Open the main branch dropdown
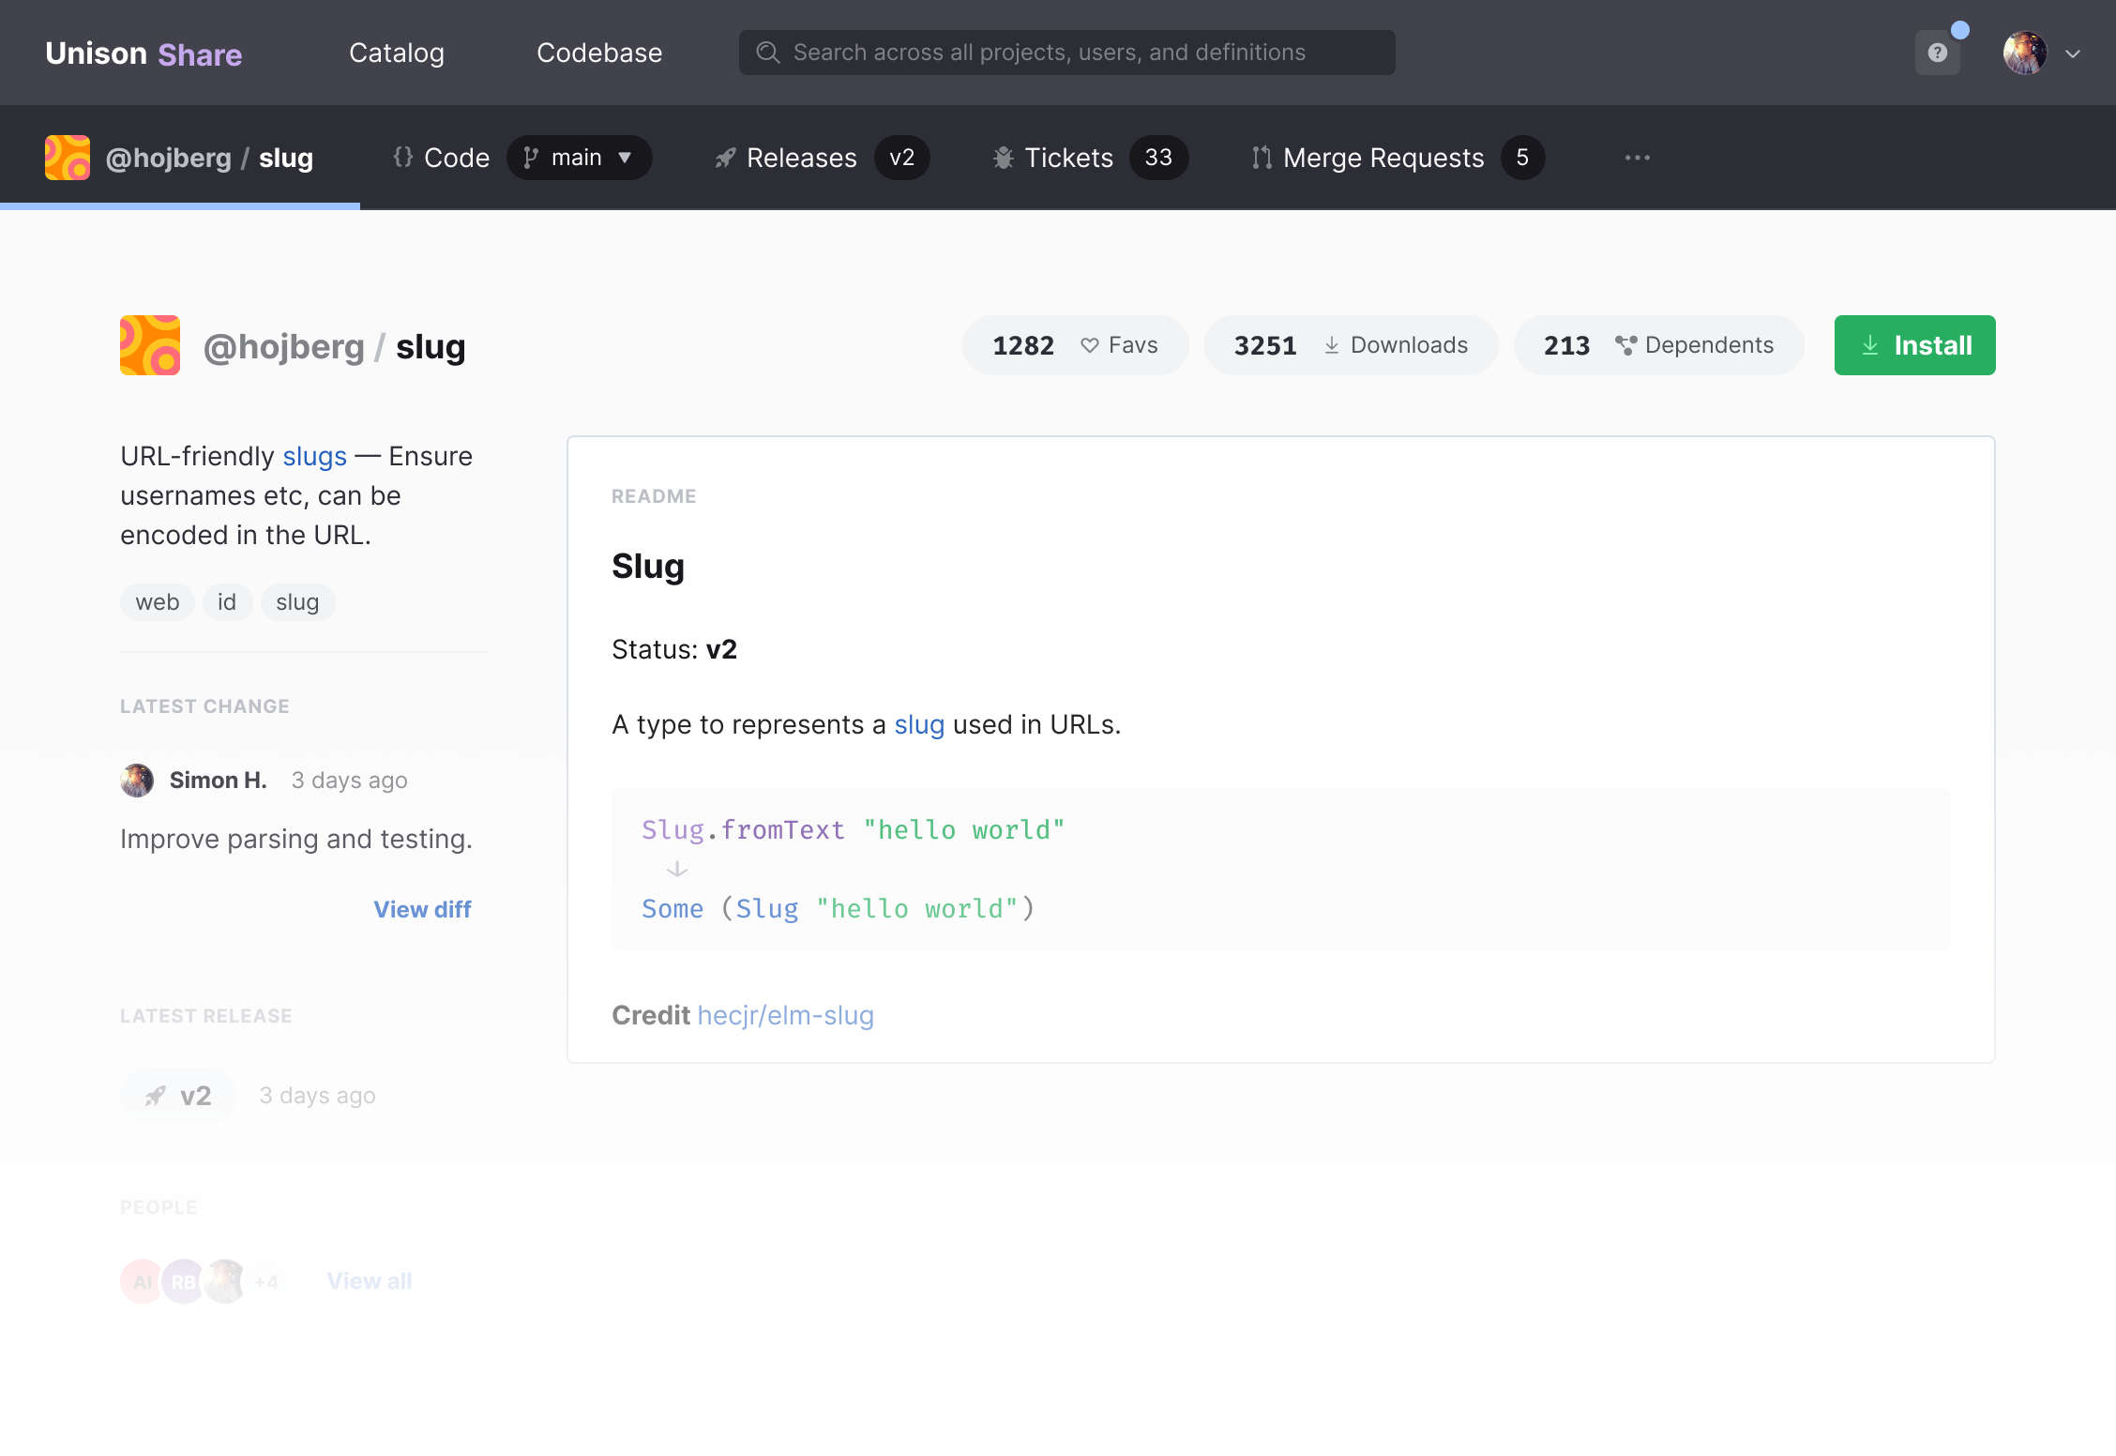2116x1456 pixels. tap(579, 158)
